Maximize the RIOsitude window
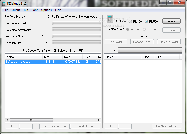 tap(170, 3)
